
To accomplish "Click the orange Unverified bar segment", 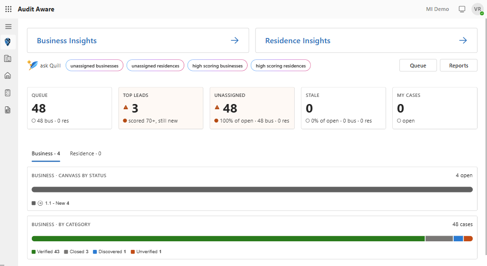I will [x=468, y=238].
